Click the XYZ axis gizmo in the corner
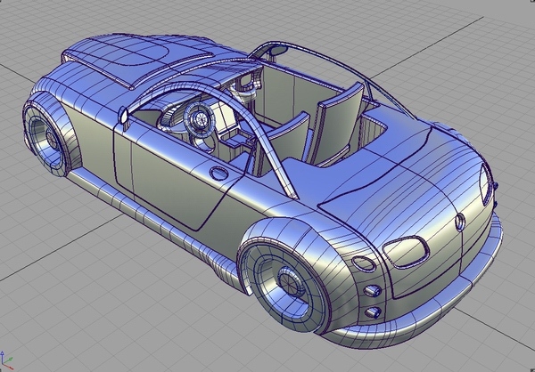This screenshot has width=535, height=372. tap(6, 361)
